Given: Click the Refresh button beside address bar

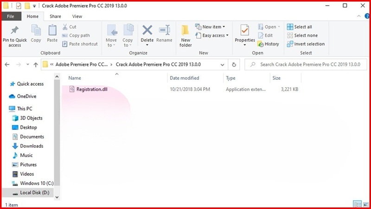Looking at the screenshot, I should (x=234, y=64).
